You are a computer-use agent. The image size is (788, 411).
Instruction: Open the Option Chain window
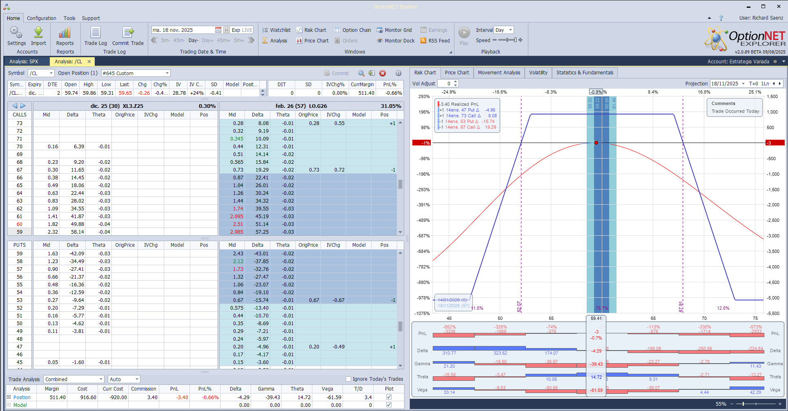[x=353, y=30]
